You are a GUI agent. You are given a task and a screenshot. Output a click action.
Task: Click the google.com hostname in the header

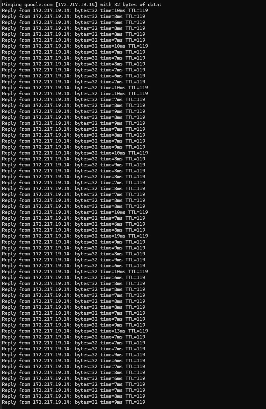[38, 4]
